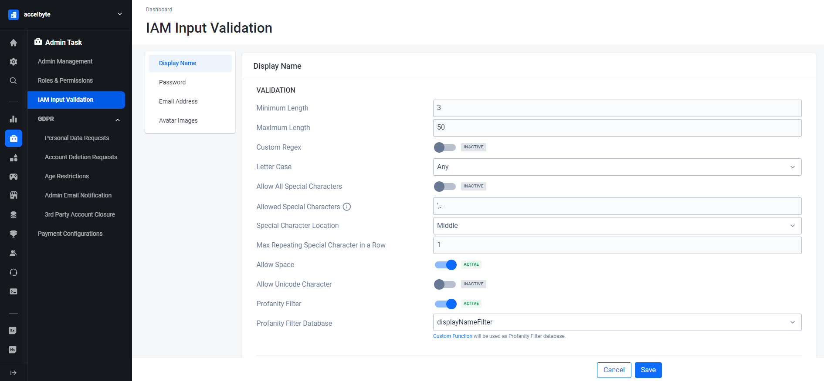Click info icon beside Allowed Special Characters

tap(347, 207)
